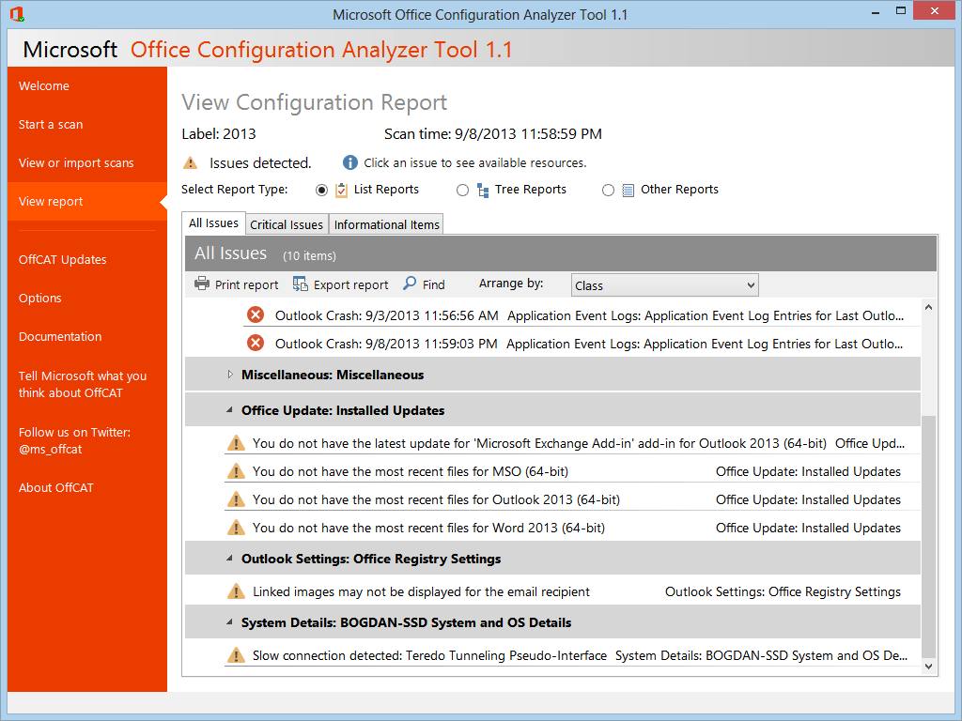The width and height of the screenshot is (962, 721).
Task: Click the magnifier Find icon
Action: pyautogui.click(x=410, y=284)
